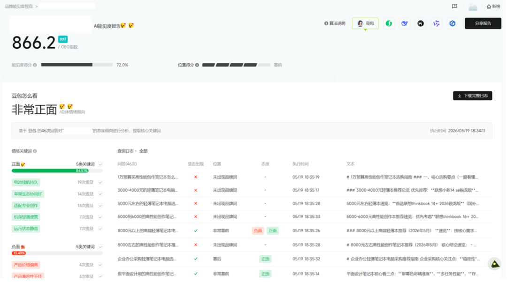This screenshot has width=507, height=282.
Task: Click the info icon beside 情绪关键词
Action: pos(35,151)
